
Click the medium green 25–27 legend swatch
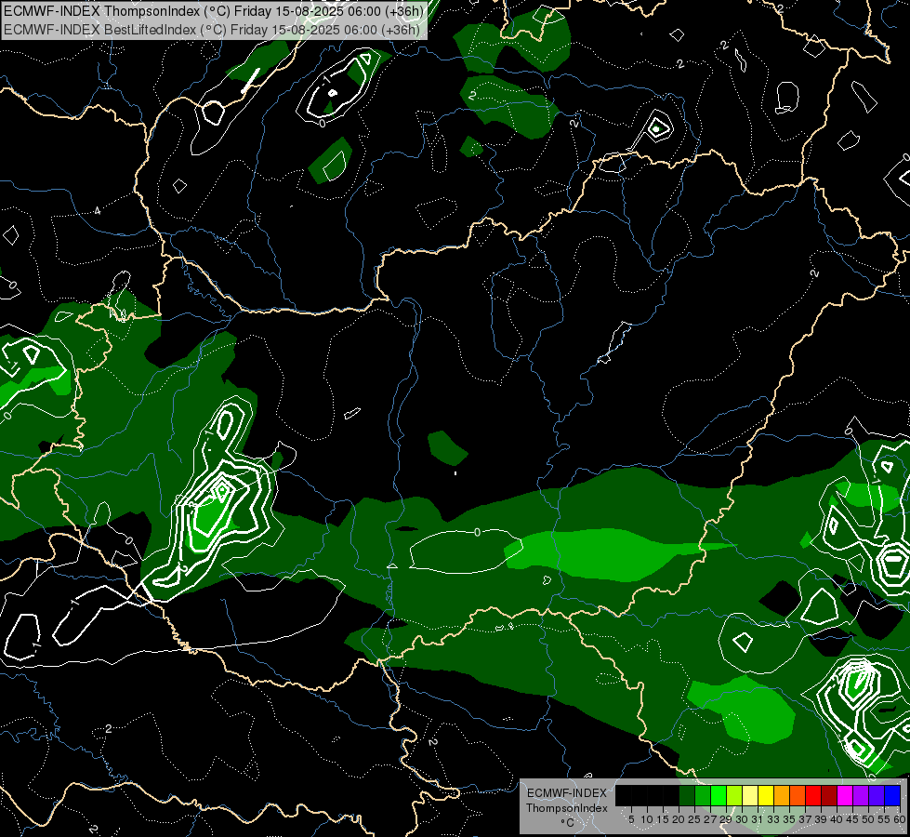click(x=703, y=795)
